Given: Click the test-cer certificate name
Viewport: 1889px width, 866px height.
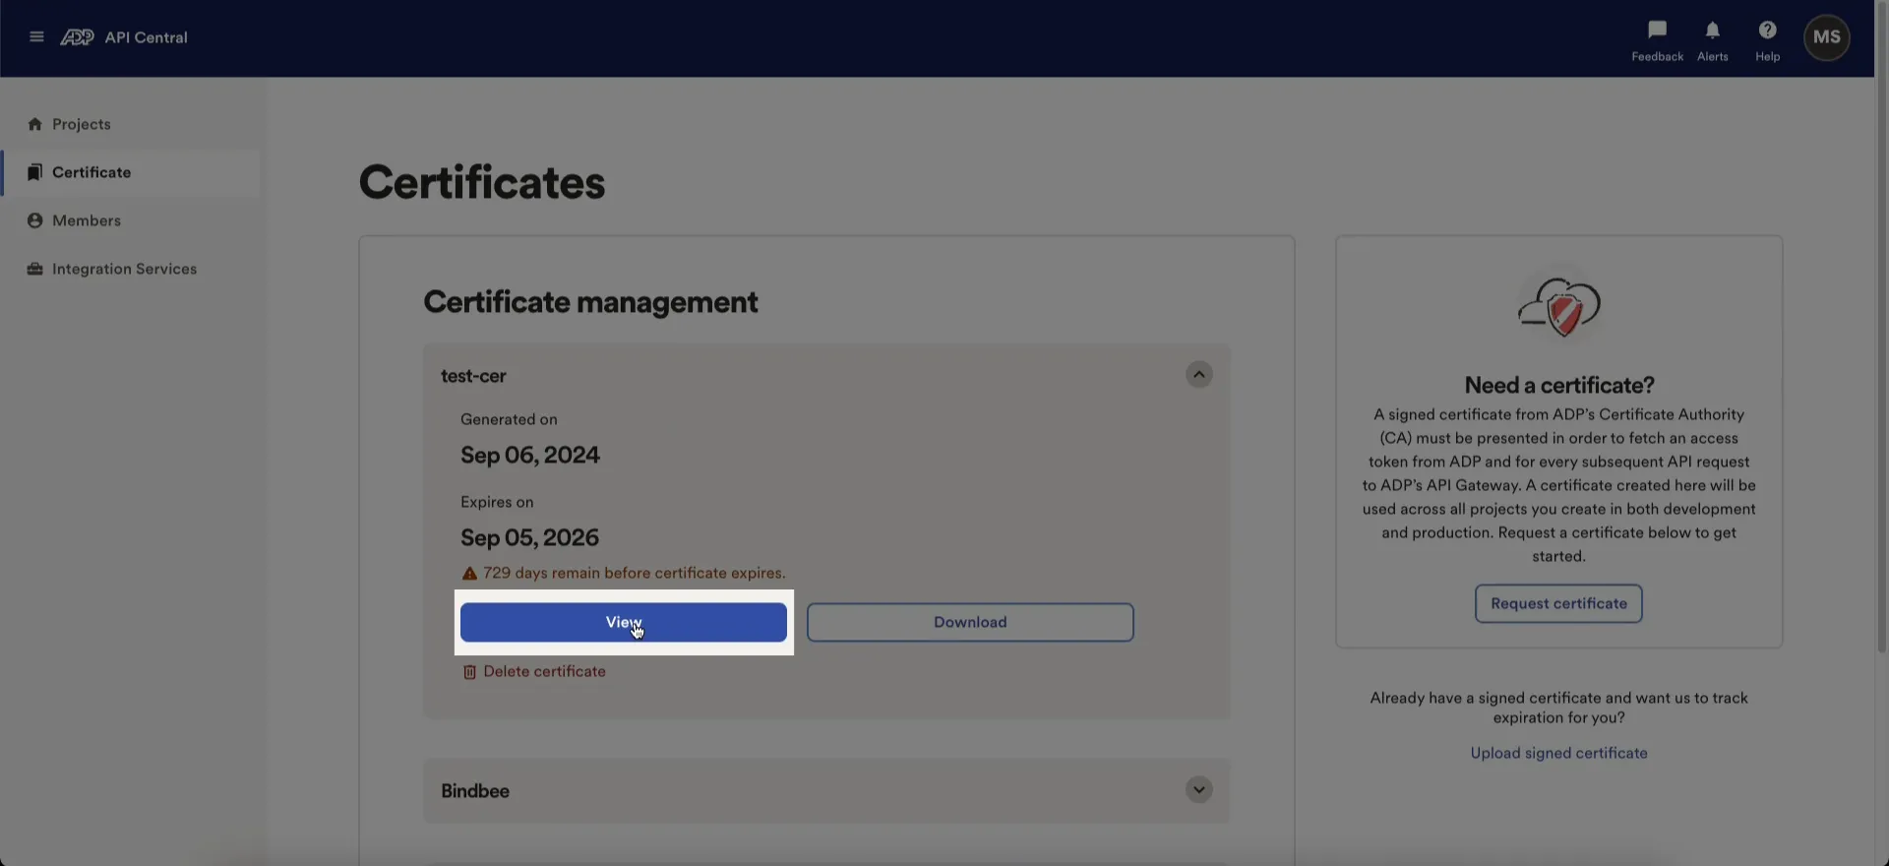Looking at the screenshot, I should [x=473, y=376].
